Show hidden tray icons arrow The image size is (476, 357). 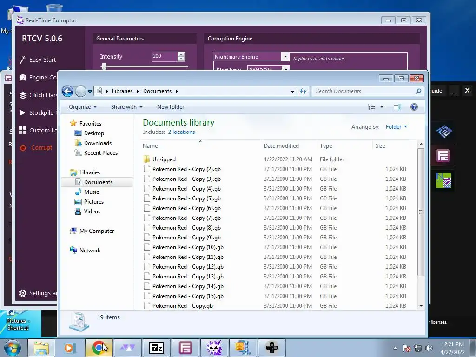click(x=395, y=348)
